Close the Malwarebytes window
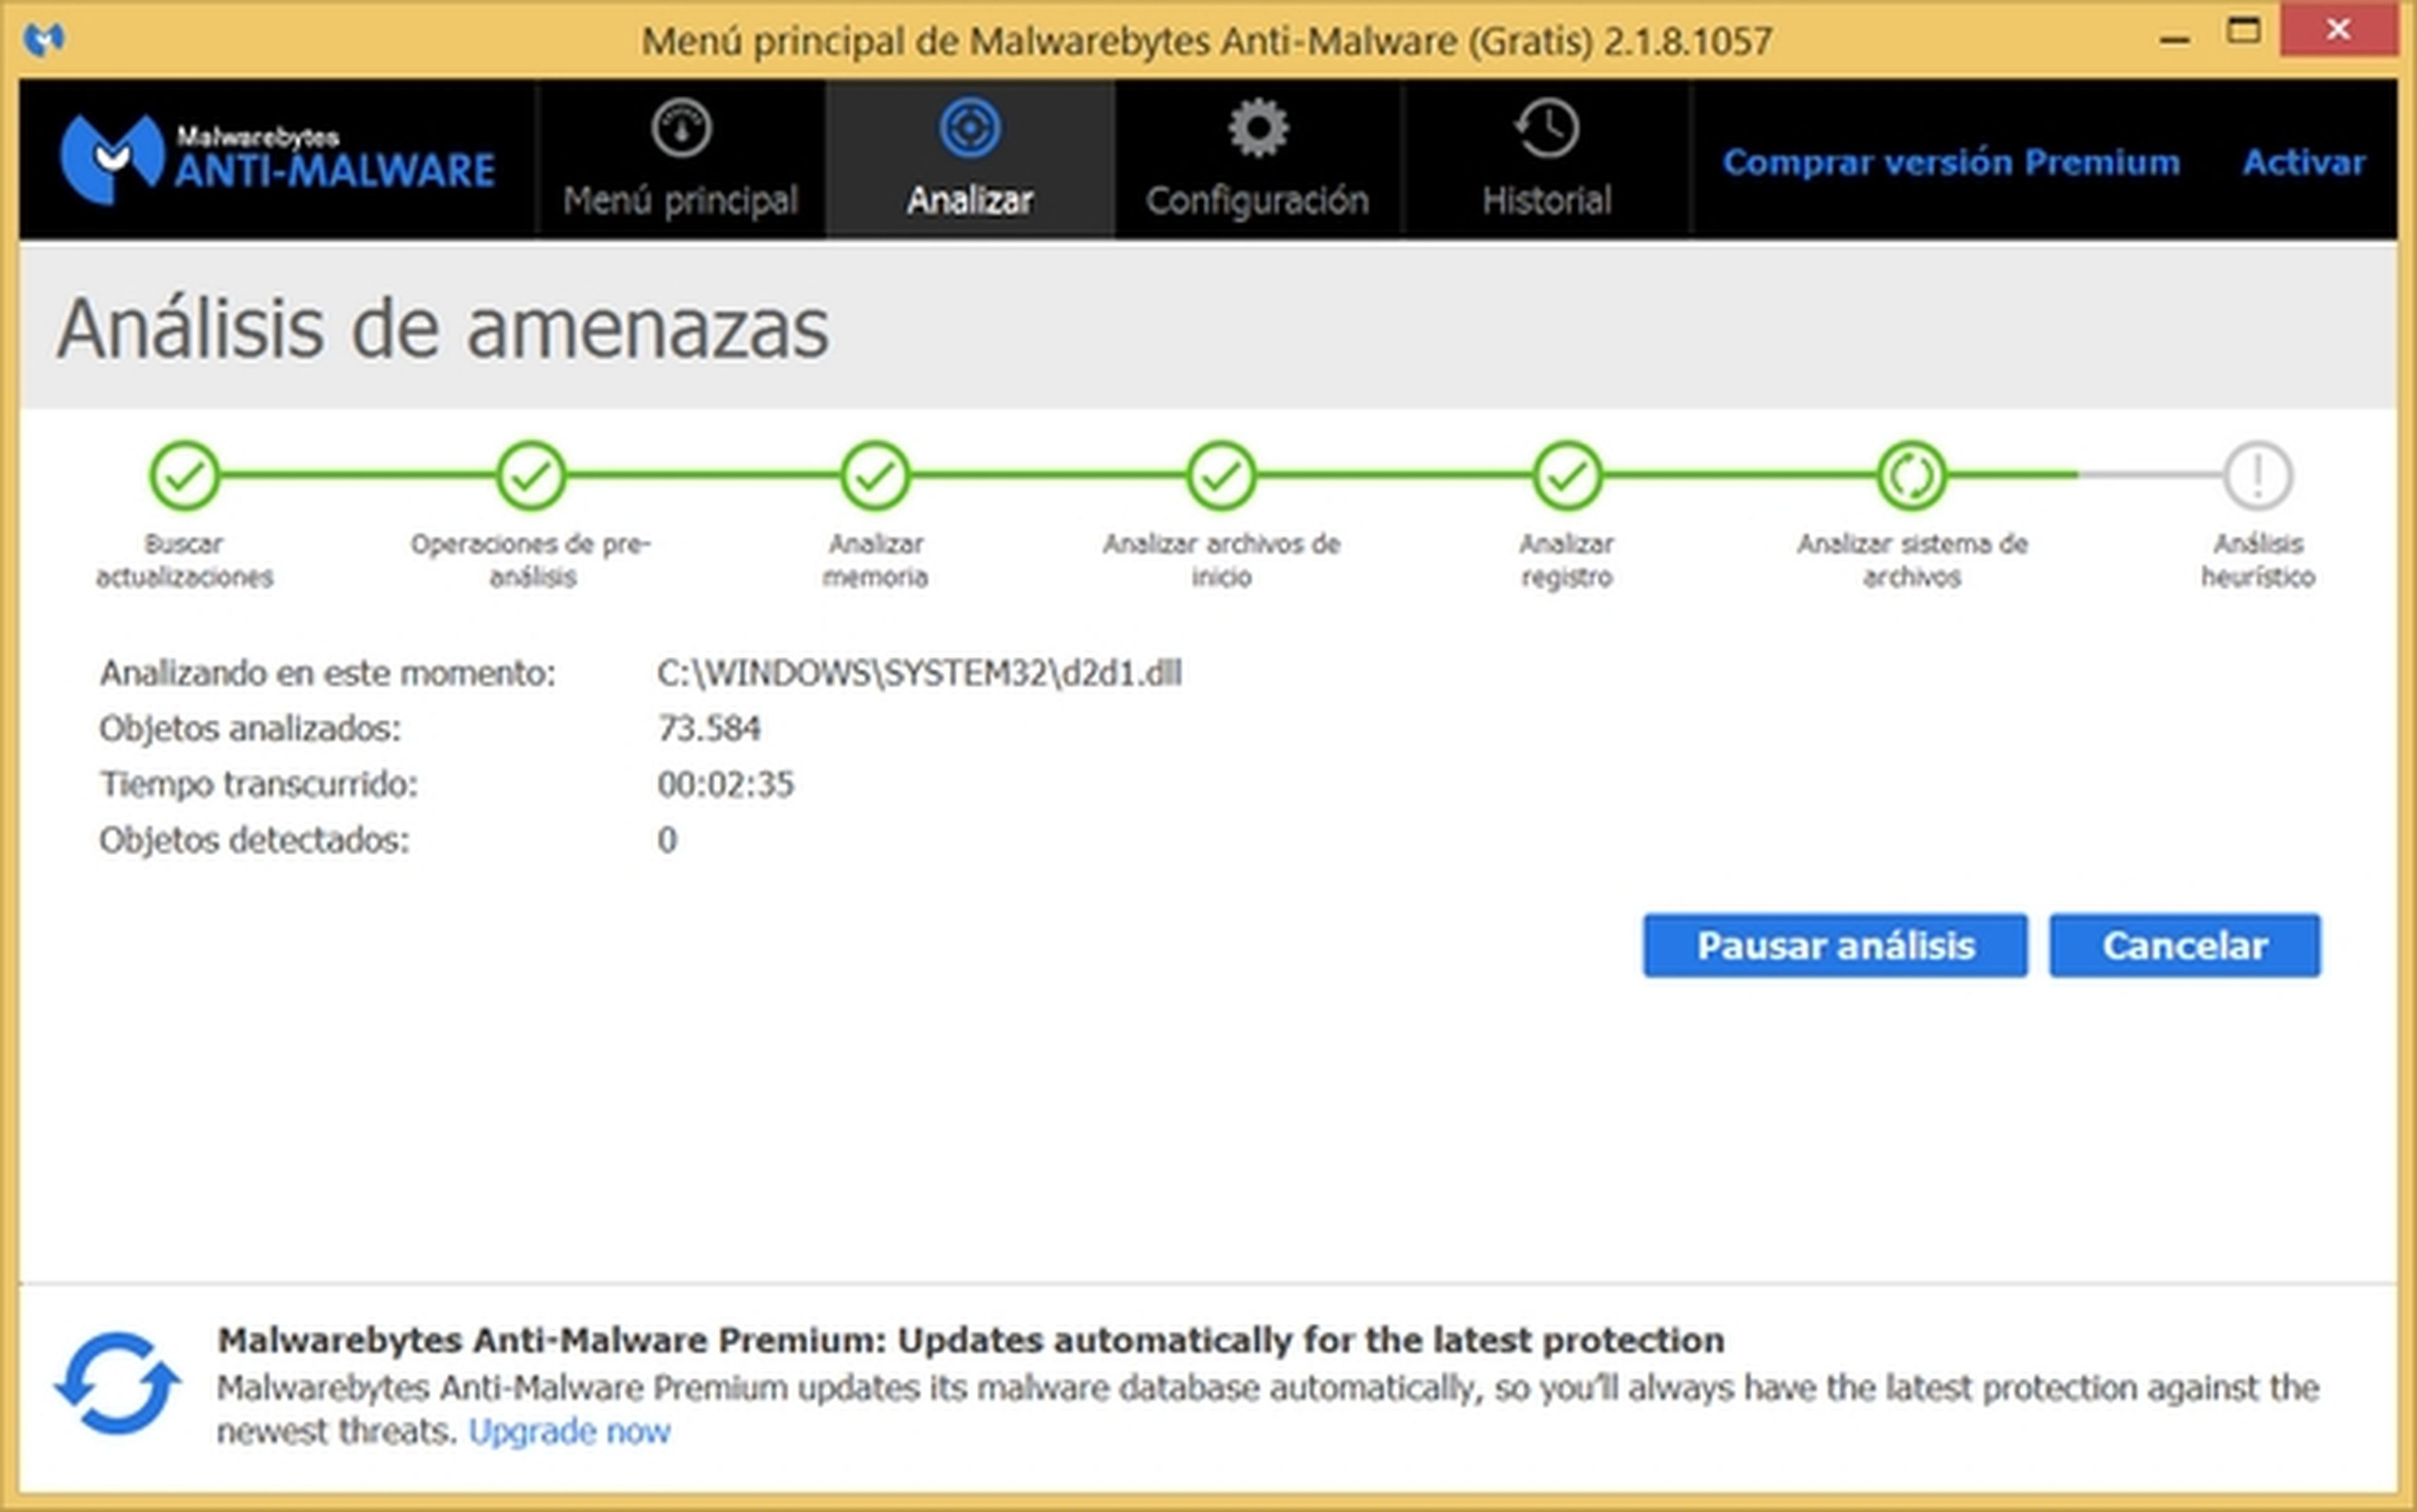2417x1512 pixels. tap(2338, 31)
